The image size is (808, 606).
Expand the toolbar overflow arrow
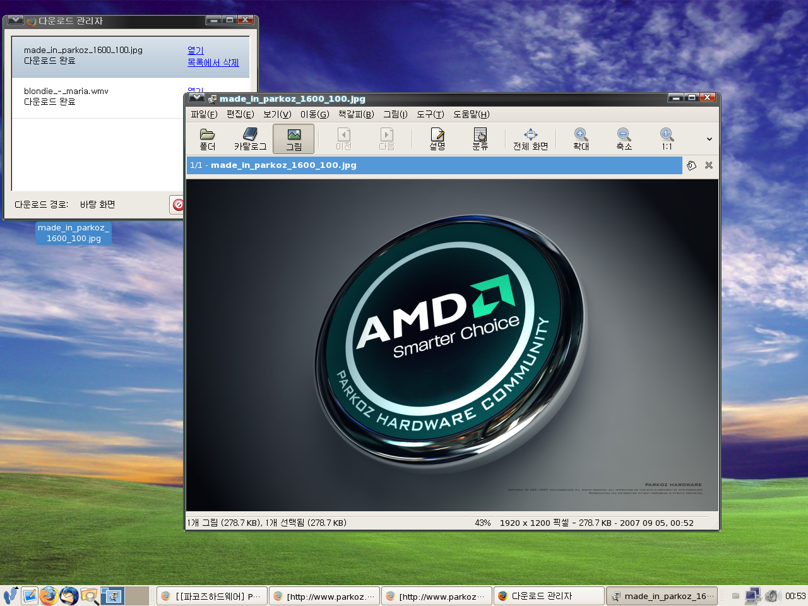(x=709, y=139)
